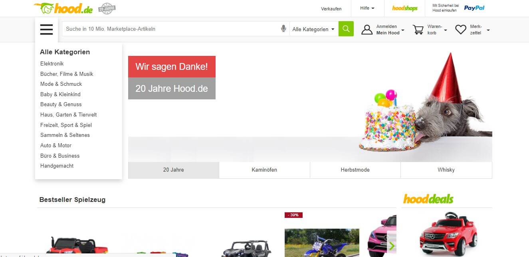Click the PayPal logo
This screenshot has width=529, height=257.
tap(474, 8)
